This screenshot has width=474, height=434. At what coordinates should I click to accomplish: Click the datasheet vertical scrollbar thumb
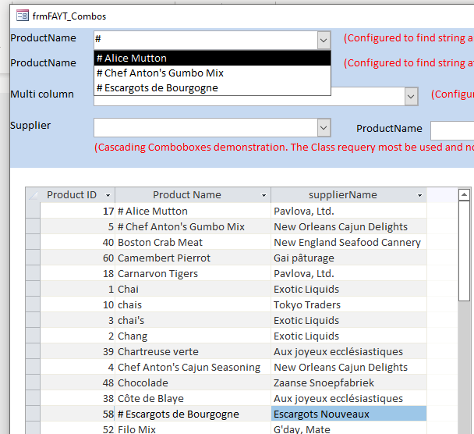pyautogui.click(x=464, y=251)
